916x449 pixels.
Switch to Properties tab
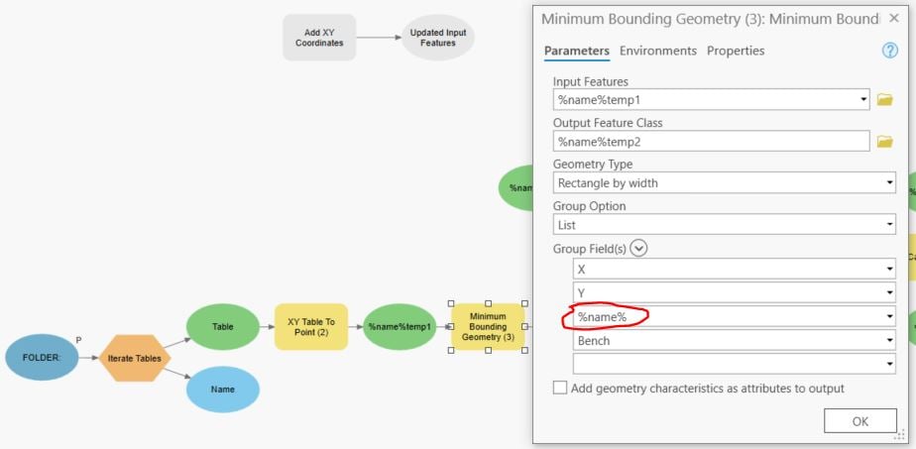[x=736, y=51]
